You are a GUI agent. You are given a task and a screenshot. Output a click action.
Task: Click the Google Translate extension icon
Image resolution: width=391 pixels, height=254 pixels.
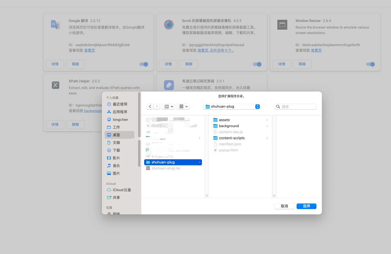(56, 25)
